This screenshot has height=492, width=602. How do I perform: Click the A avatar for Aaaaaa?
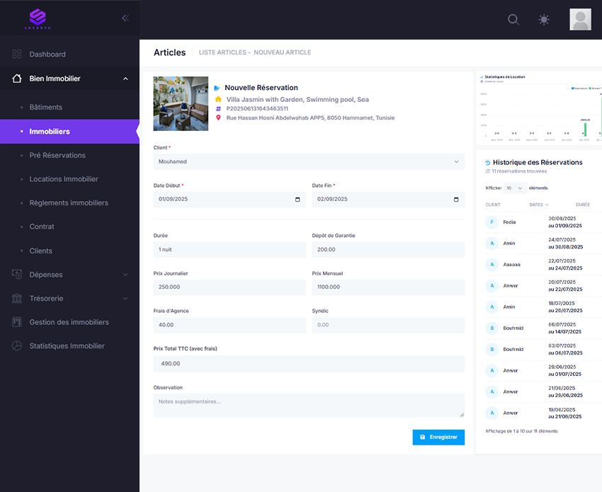pyautogui.click(x=492, y=265)
